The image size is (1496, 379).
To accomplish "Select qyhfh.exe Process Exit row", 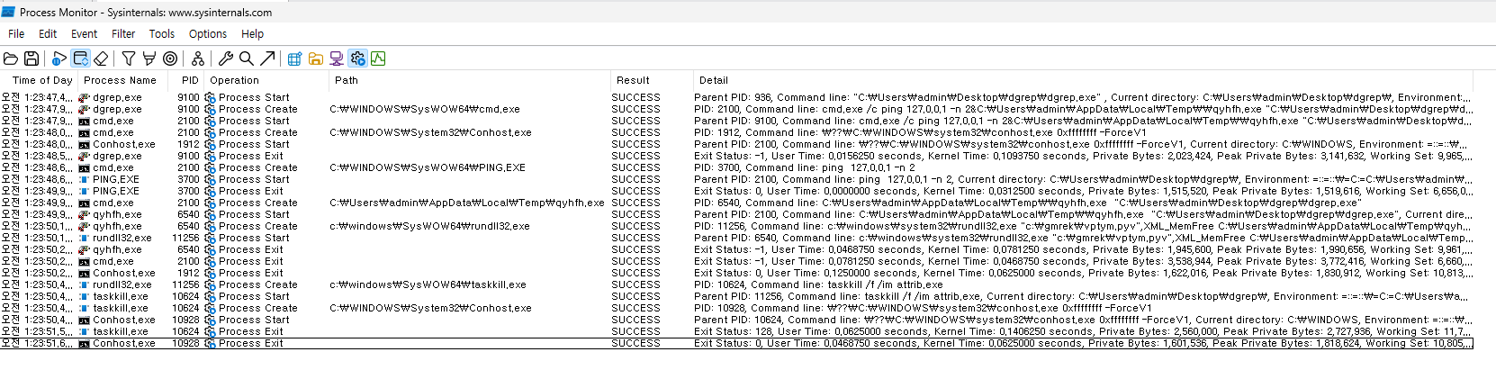I will coord(736,249).
